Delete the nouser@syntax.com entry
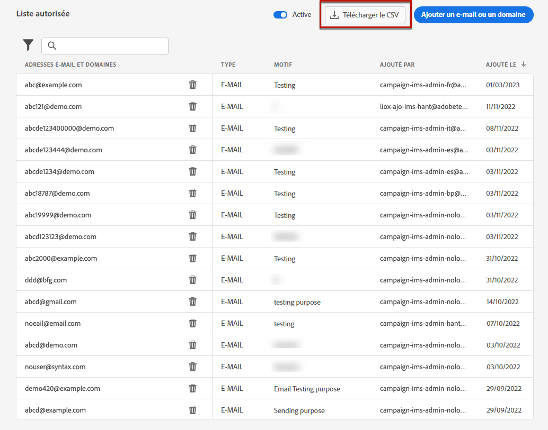548x430 pixels. click(x=193, y=367)
